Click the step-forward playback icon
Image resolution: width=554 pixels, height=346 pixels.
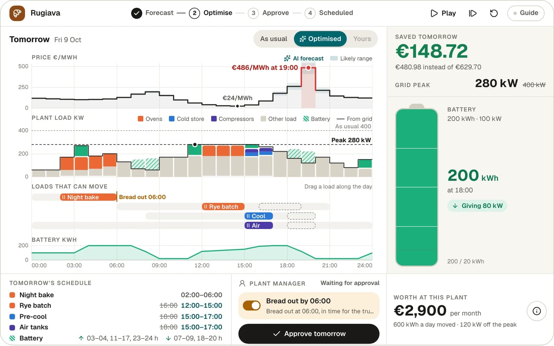click(473, 13)
